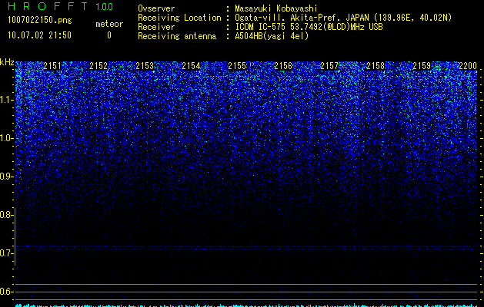Image resolution: width=484 pixels, height=307 pixels.
Task: Click the 0.8 kHz axis label
Action: pos(6,215)
